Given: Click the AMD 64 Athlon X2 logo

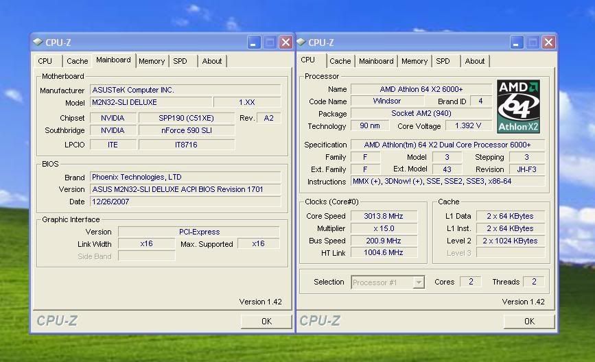Looking at the screenshot, I should (518, 106).
